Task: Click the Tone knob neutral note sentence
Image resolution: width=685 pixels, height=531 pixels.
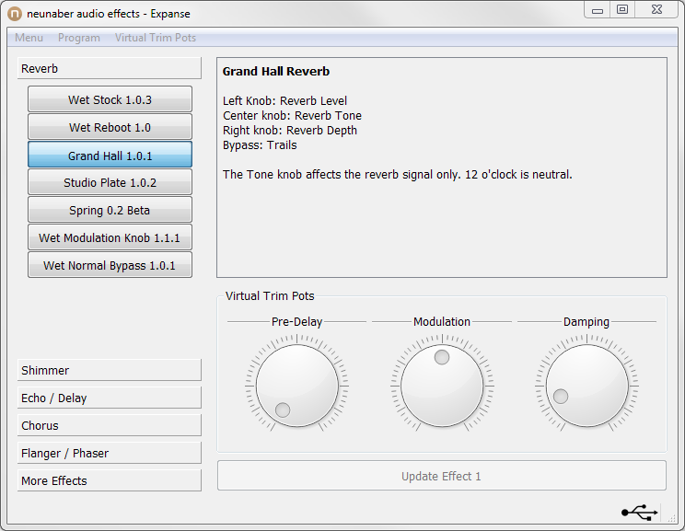Action: pyautogui.click(x=398, y=175)
